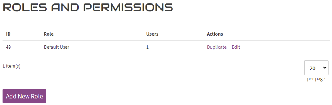Click the Role column header
This screenshot has height=105, width=332.
pyautogui.click(x=48, y=34)
